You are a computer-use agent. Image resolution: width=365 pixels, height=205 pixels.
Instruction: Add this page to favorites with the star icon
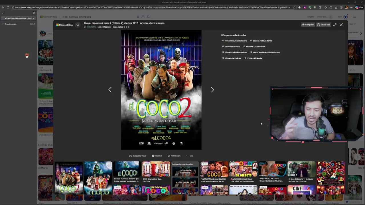pos(295,7)
